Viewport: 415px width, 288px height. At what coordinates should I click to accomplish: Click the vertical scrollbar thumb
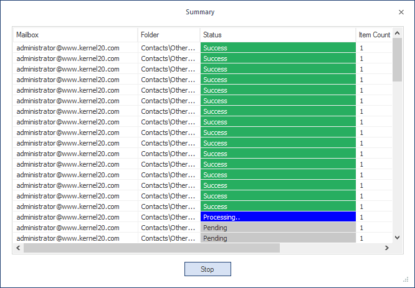pos(397,60)
